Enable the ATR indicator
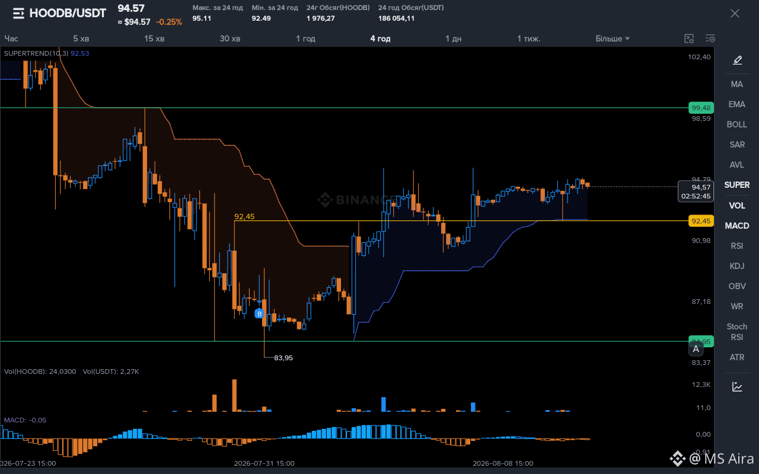759x474 pixels. (737, 357)
